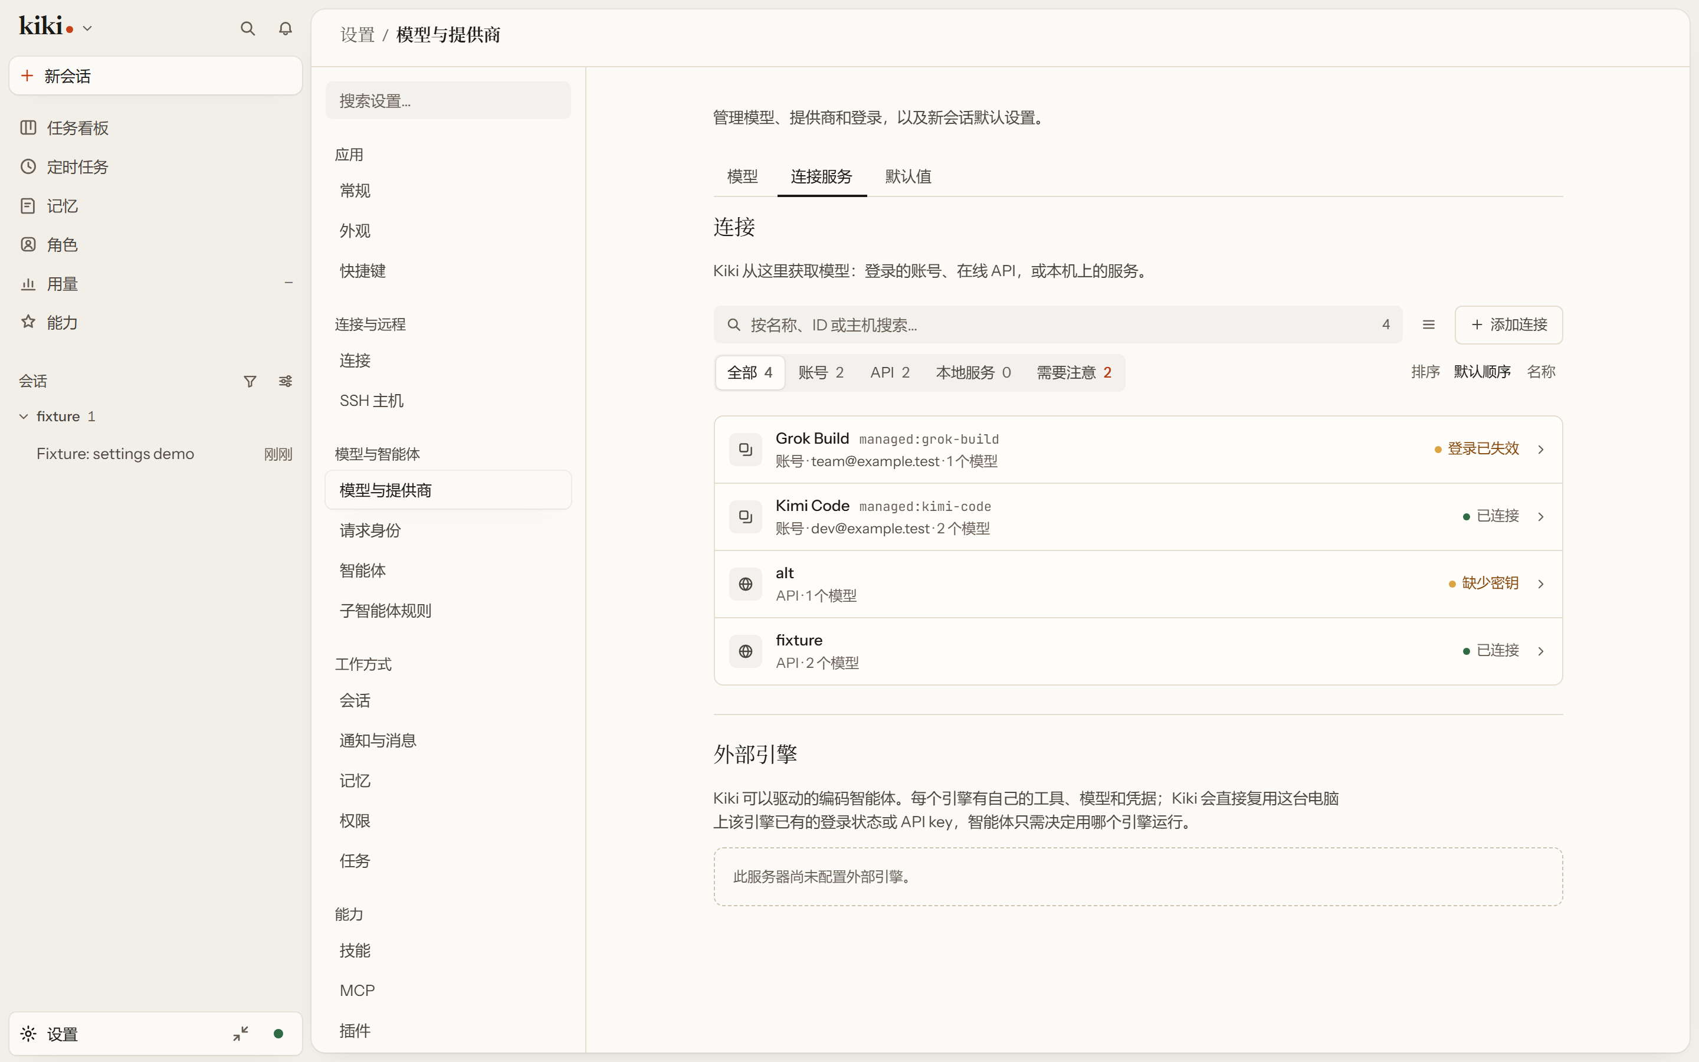Start a new session with 新会话
The height and width of the screenshot is (1062, 1699).
(155, 76)
